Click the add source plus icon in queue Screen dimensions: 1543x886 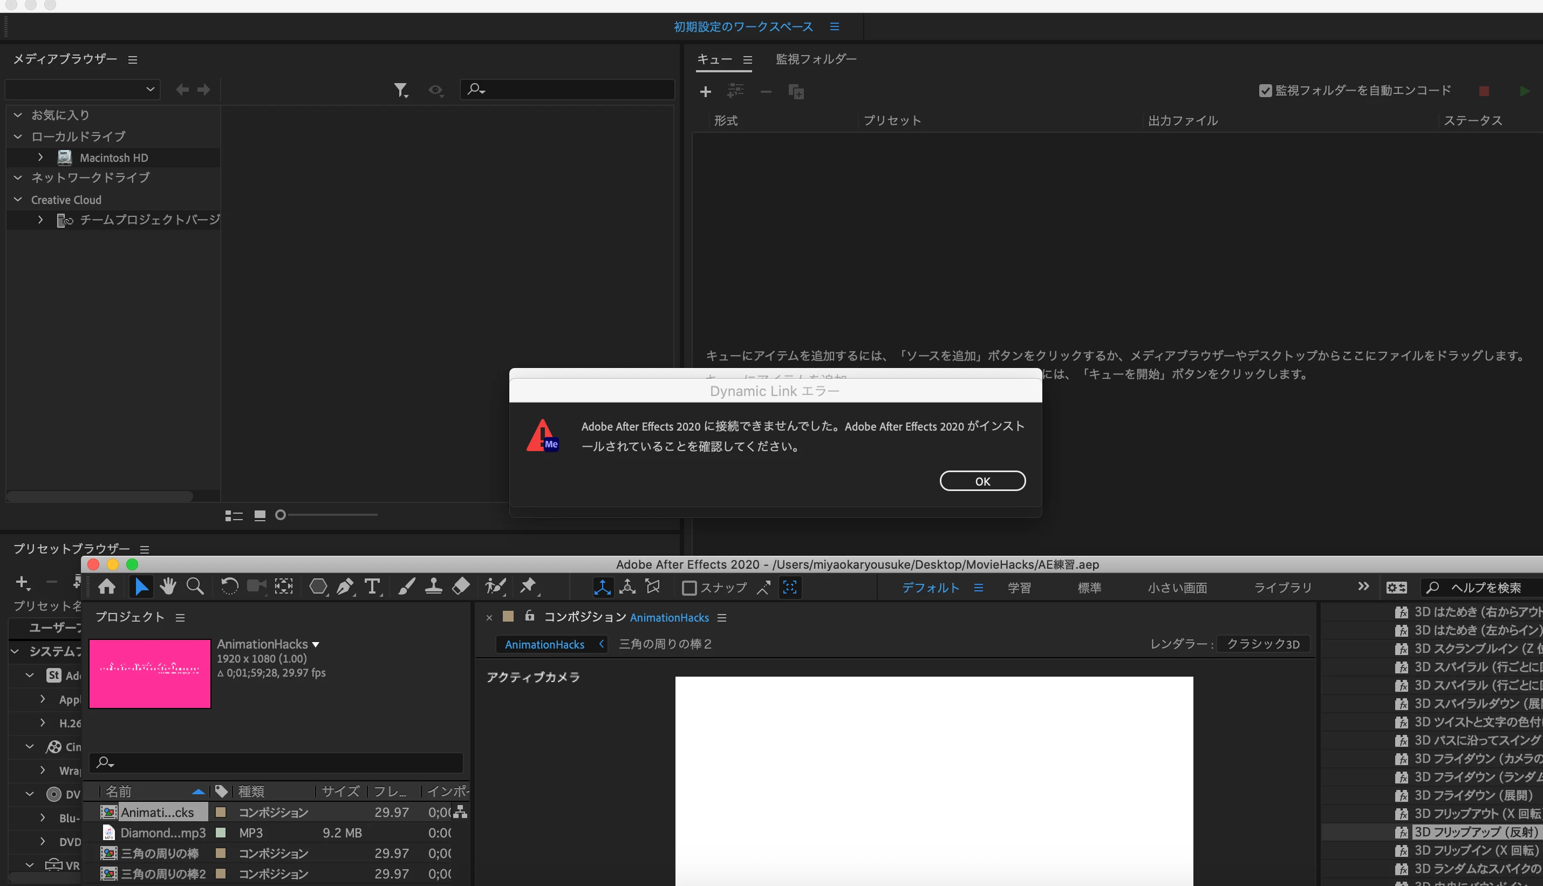coord(705,92)
